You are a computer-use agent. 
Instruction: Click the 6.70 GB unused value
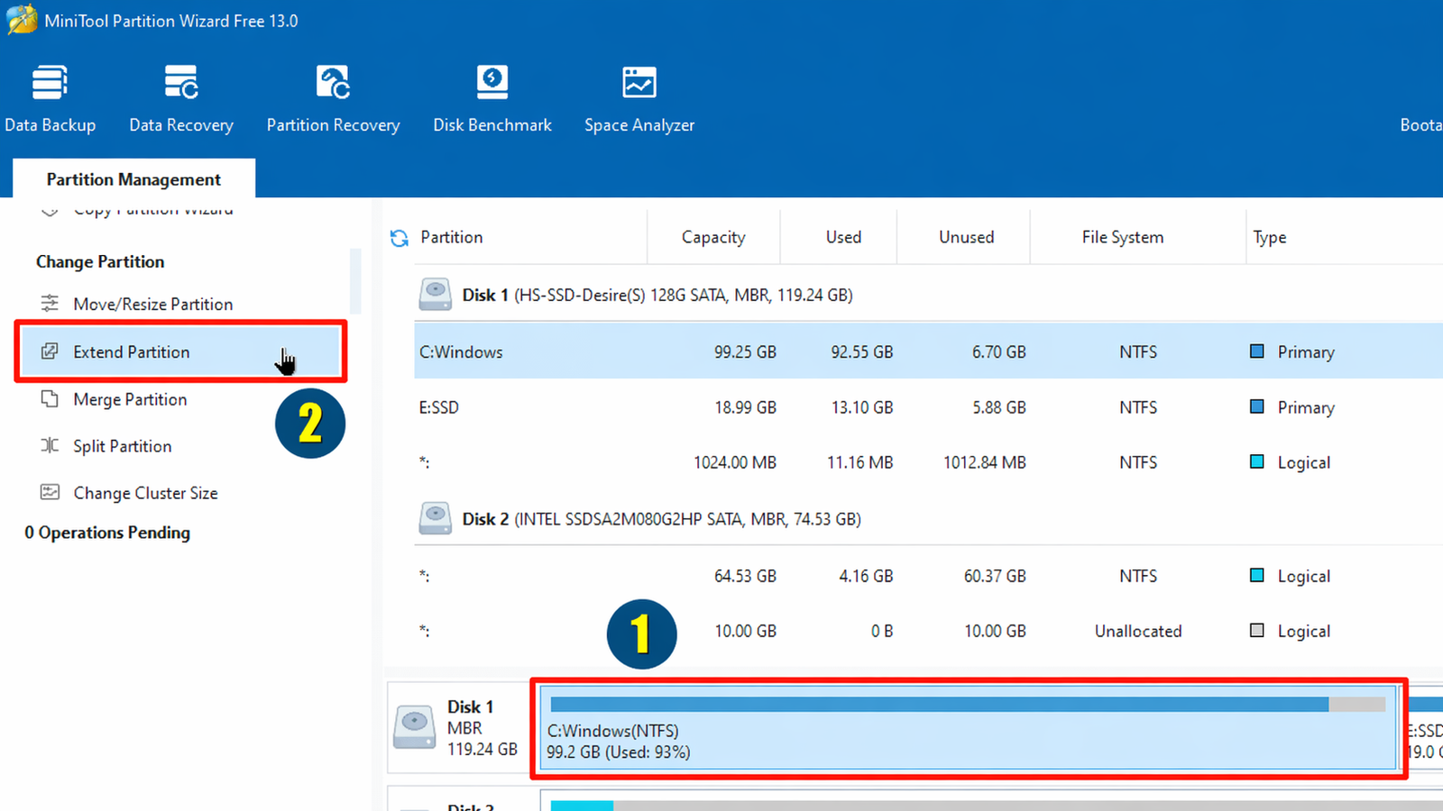pyautogui.click(x=998, y=352)
